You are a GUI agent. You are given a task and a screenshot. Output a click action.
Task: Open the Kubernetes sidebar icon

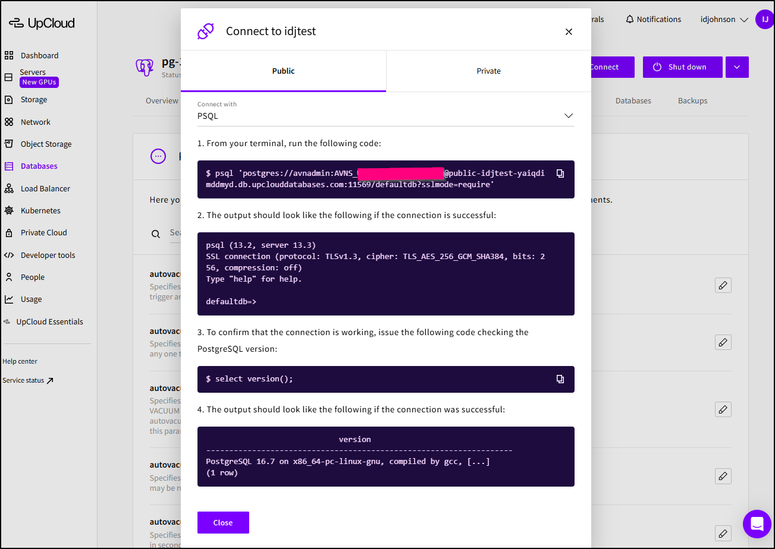(x=9, y=211)
